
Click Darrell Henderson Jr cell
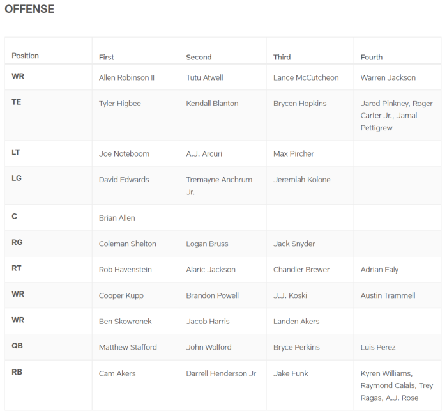pos(221,374)
